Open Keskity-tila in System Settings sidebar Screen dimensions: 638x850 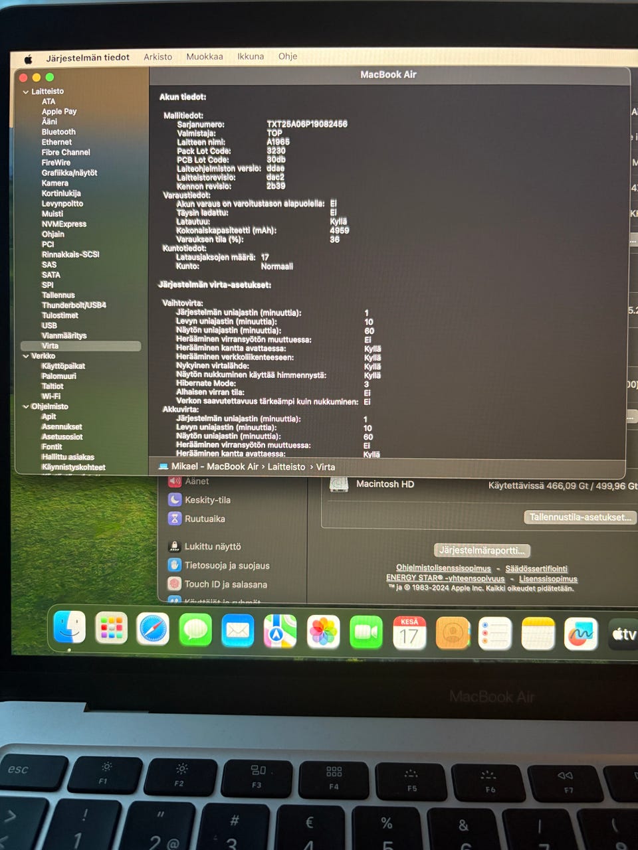[x=207, y=500]
